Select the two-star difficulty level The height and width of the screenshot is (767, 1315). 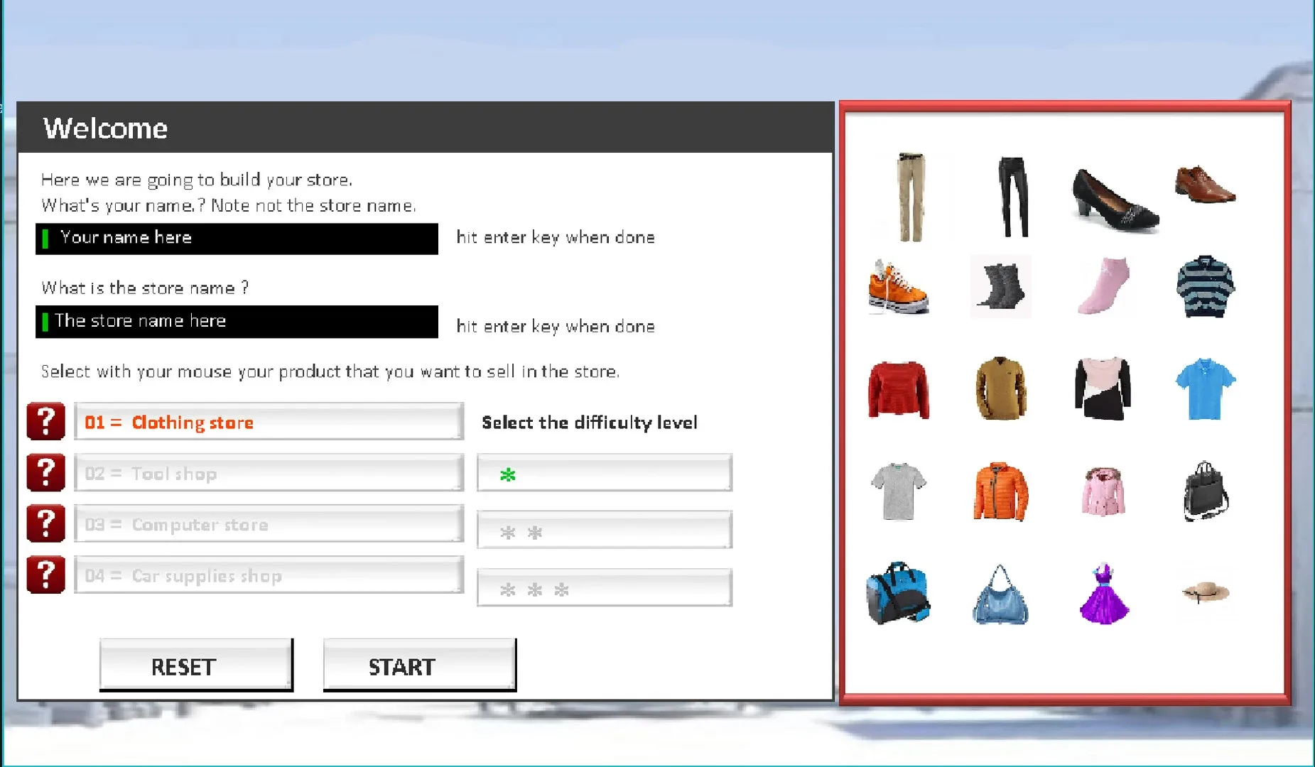[604, 531]
